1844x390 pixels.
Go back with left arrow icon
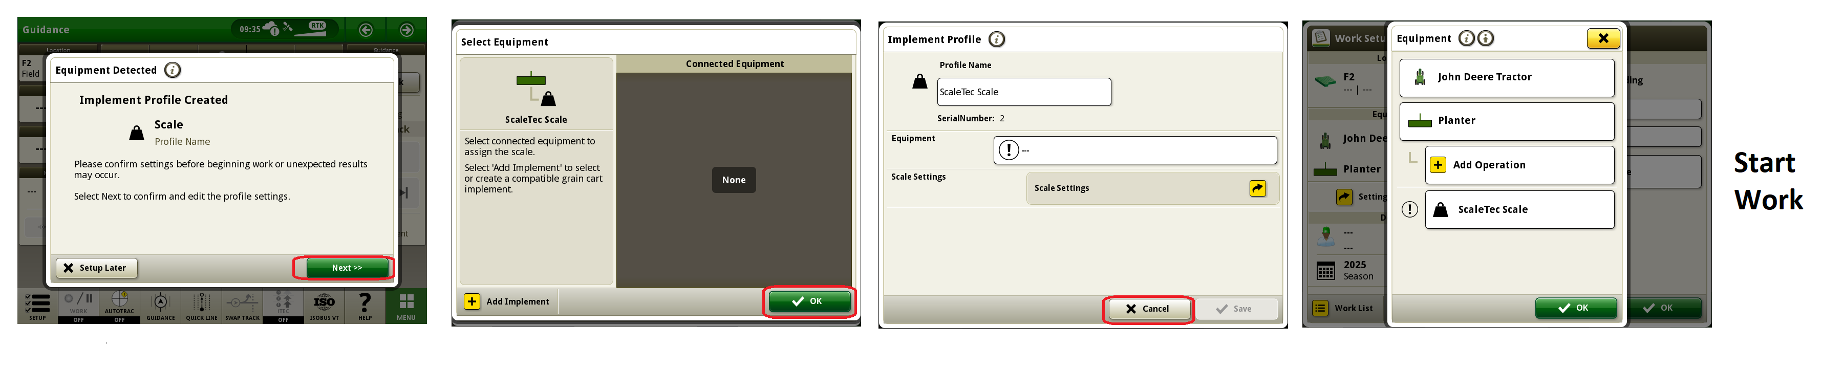click(366, 30)
